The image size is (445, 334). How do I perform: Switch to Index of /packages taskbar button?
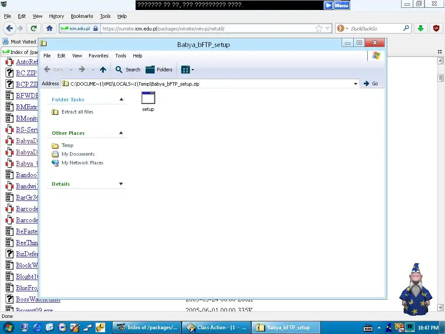(147, 327)
